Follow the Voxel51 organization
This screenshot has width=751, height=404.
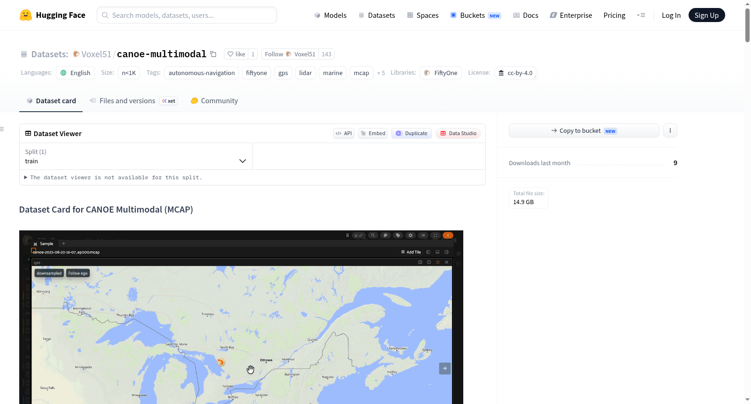coord(290,54)
